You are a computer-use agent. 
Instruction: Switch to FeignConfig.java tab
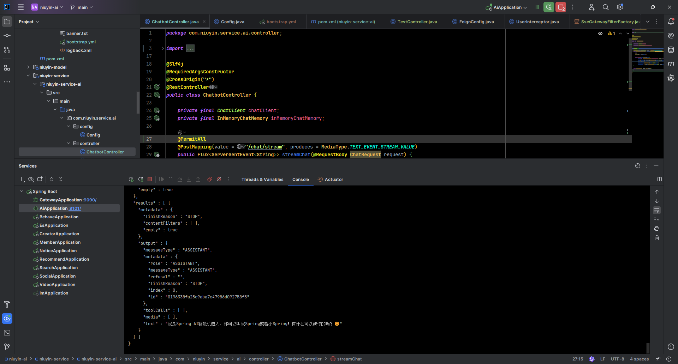click(x=476, y=22)
